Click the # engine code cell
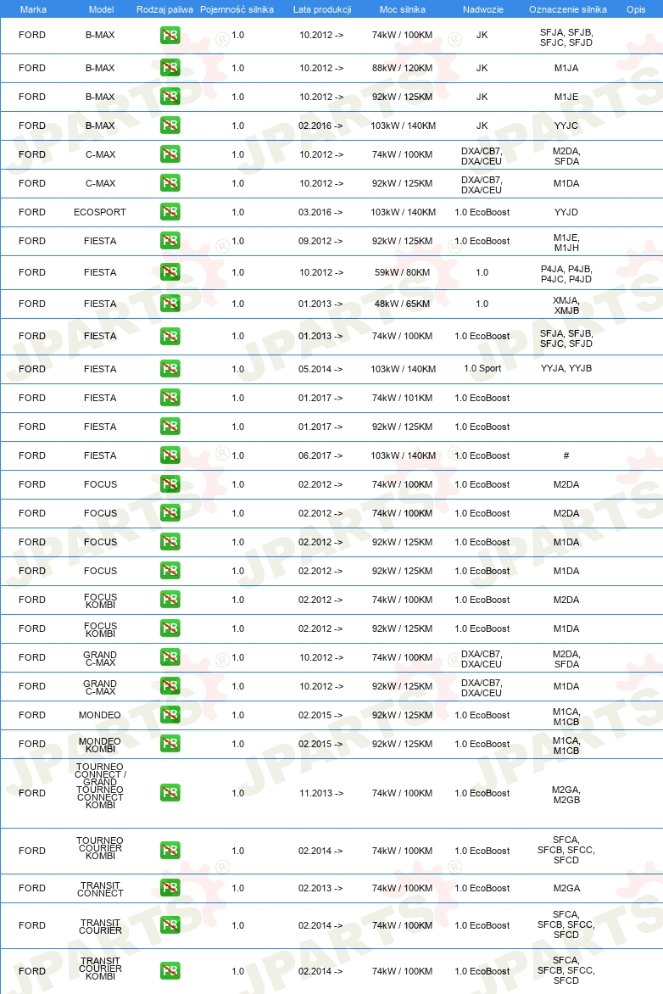The width and height of the screenshot is (663, 994). point(566,455)
